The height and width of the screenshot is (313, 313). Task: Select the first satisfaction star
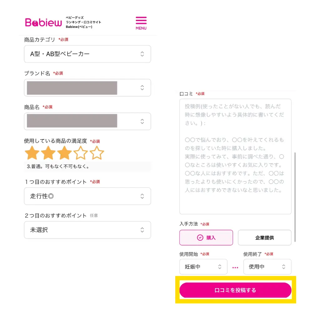click(32, 153)
